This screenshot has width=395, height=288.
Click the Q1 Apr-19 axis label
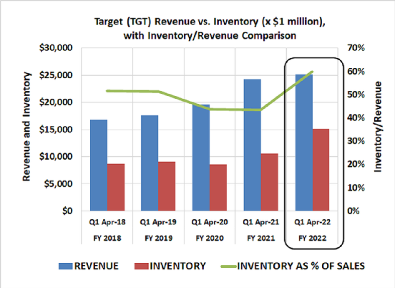point(158,222)
